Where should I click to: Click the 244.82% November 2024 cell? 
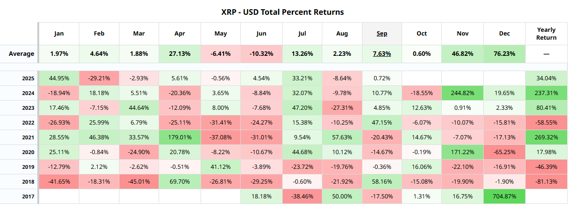[x=462, y=93]
